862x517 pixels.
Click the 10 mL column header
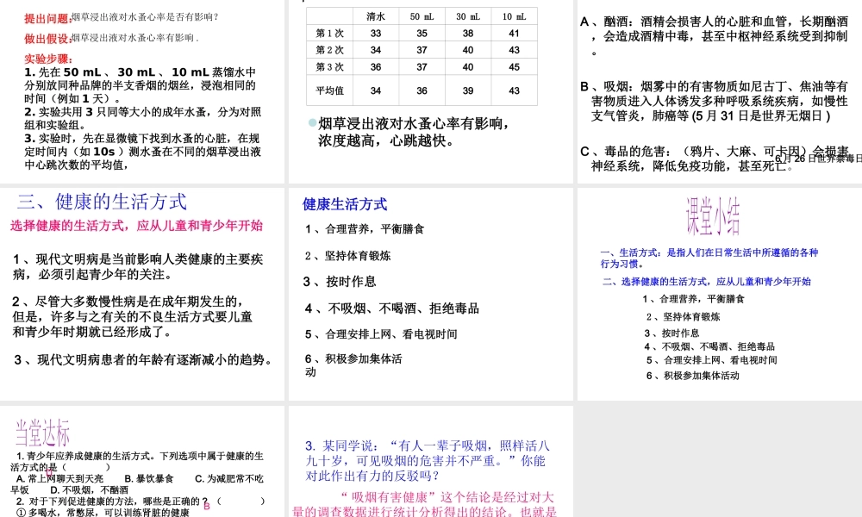tap(514, 16)
